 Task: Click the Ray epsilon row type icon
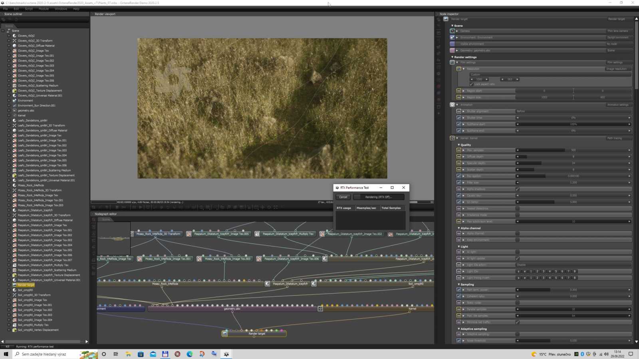(x=458, y=176)
